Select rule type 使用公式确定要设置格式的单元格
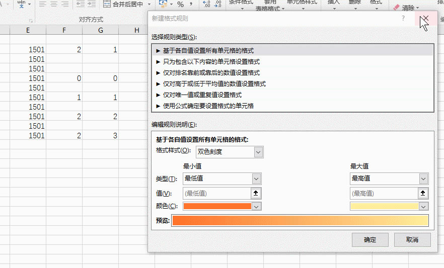The height and width of the screenshot is (268, 444). pos(292,106)
